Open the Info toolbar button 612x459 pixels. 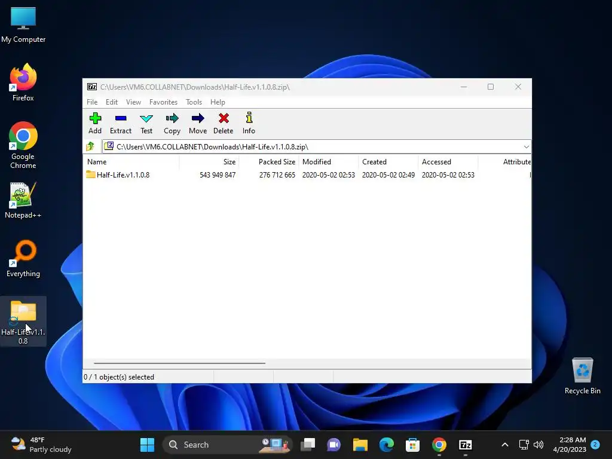tap(249, 123)
